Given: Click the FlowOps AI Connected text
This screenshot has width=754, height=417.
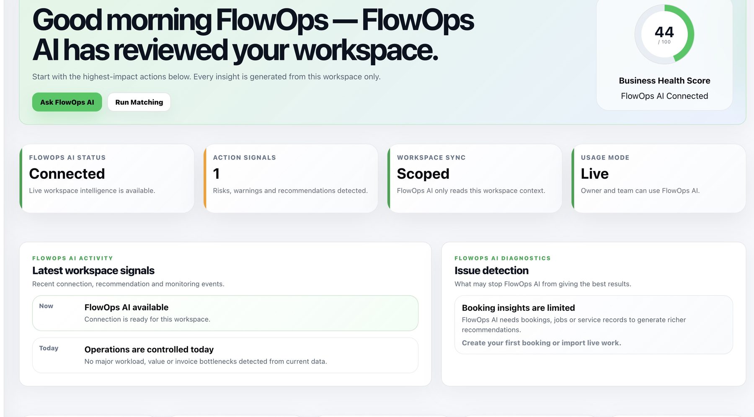Looking at the screenshot, I should point(664,96).
